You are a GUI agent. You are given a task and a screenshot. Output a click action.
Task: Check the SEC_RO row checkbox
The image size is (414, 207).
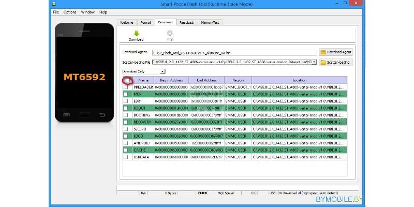click(126, 129)
